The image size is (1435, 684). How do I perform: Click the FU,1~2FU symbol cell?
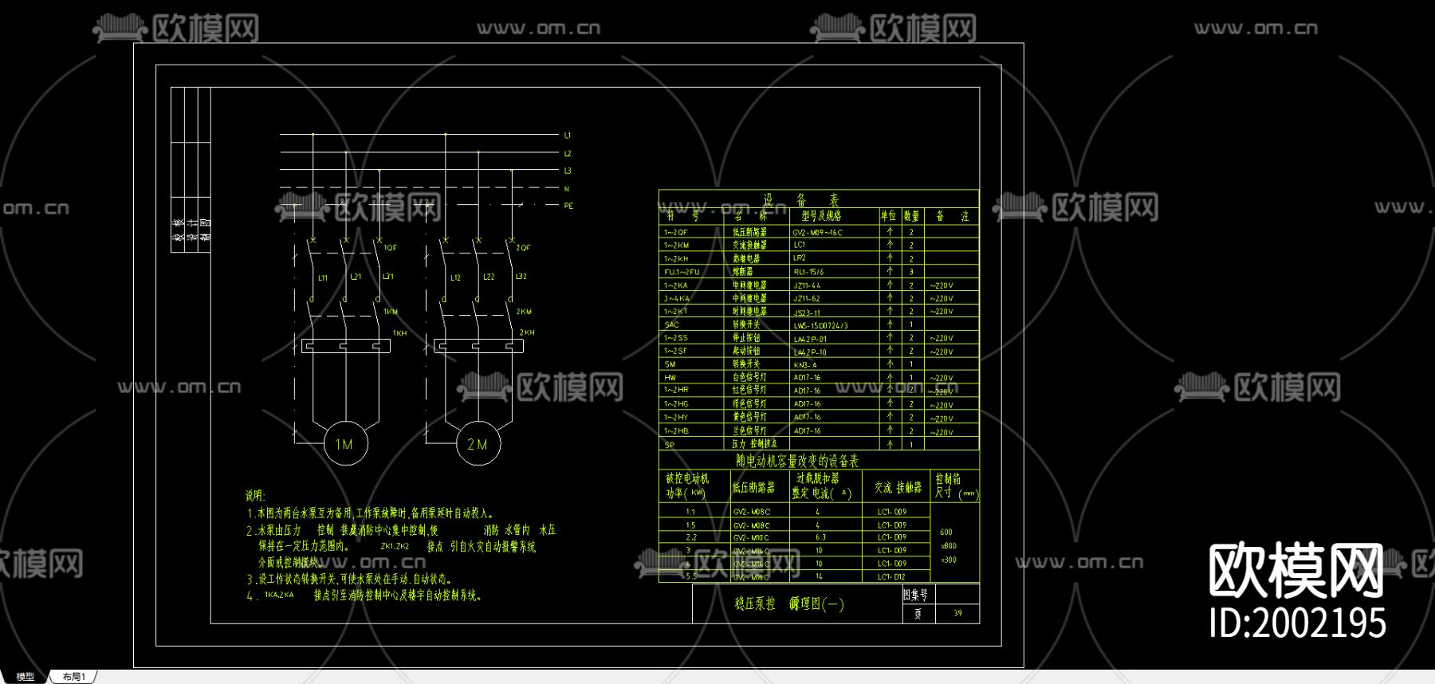(x=682, y=272)
